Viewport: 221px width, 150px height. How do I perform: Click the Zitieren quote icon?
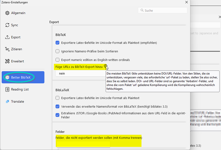tap(7, 49)
